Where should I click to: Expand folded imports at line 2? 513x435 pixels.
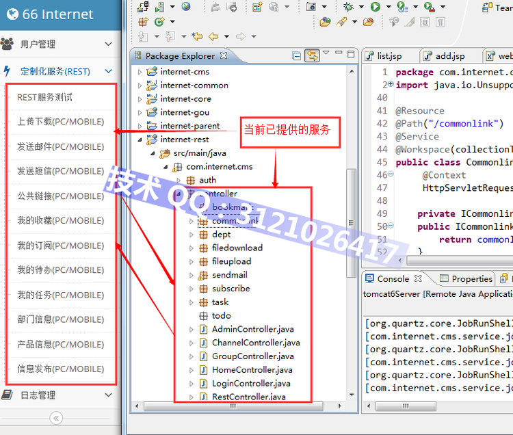point(391,84)
